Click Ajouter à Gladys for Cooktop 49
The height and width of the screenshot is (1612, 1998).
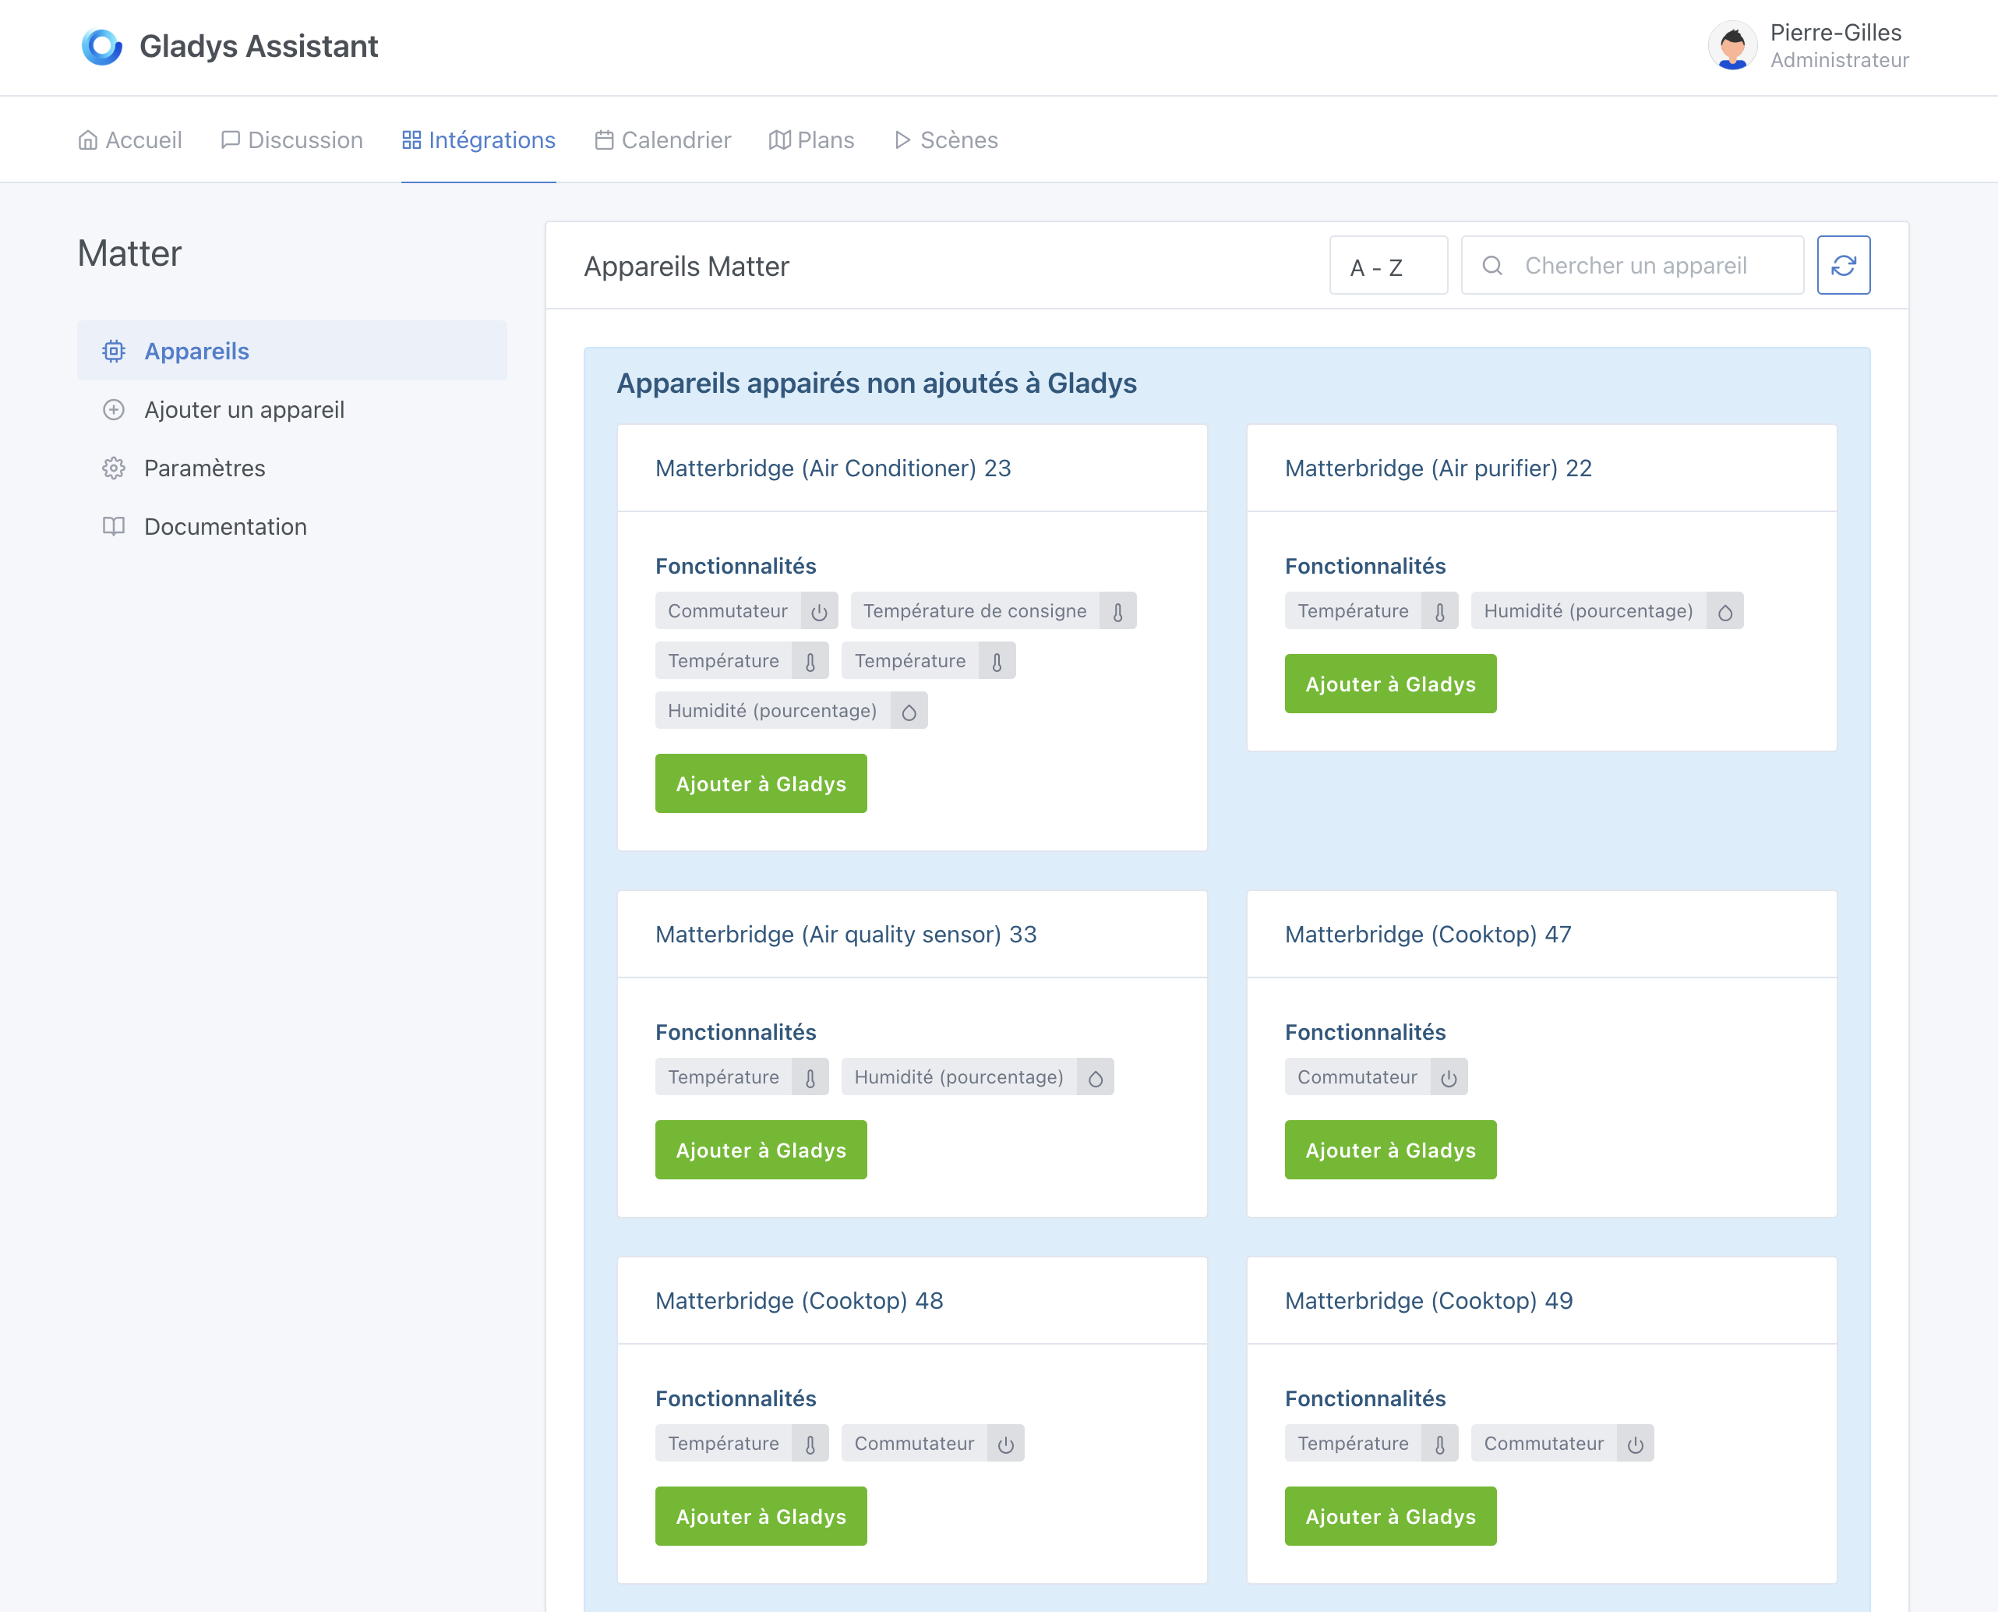(x=1390, y=1516)
